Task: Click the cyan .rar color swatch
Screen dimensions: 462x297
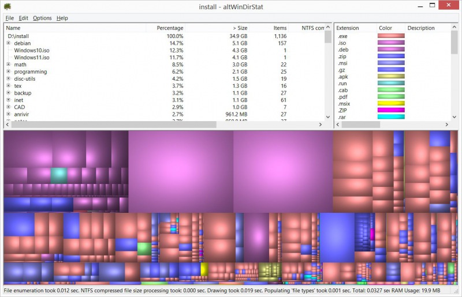Action: pyautogui.click(x=391, y=117)
